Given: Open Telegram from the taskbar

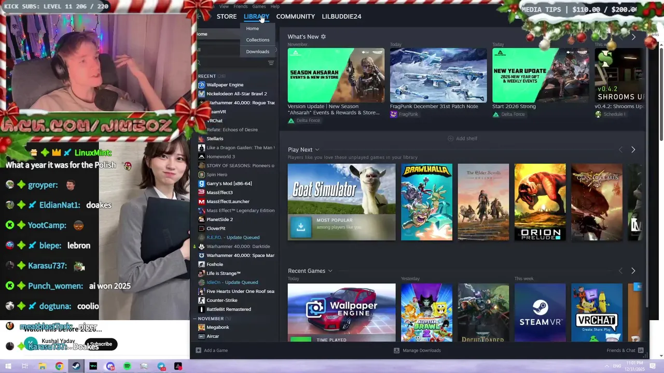Looking at the screenshot, I should (161, 366).
